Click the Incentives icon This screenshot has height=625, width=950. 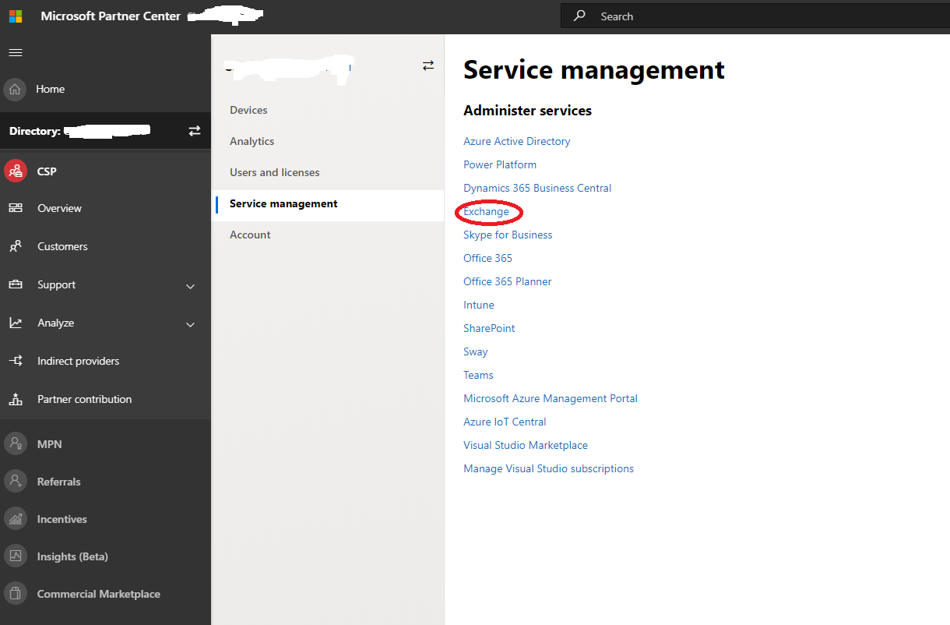tap(15, 518)
